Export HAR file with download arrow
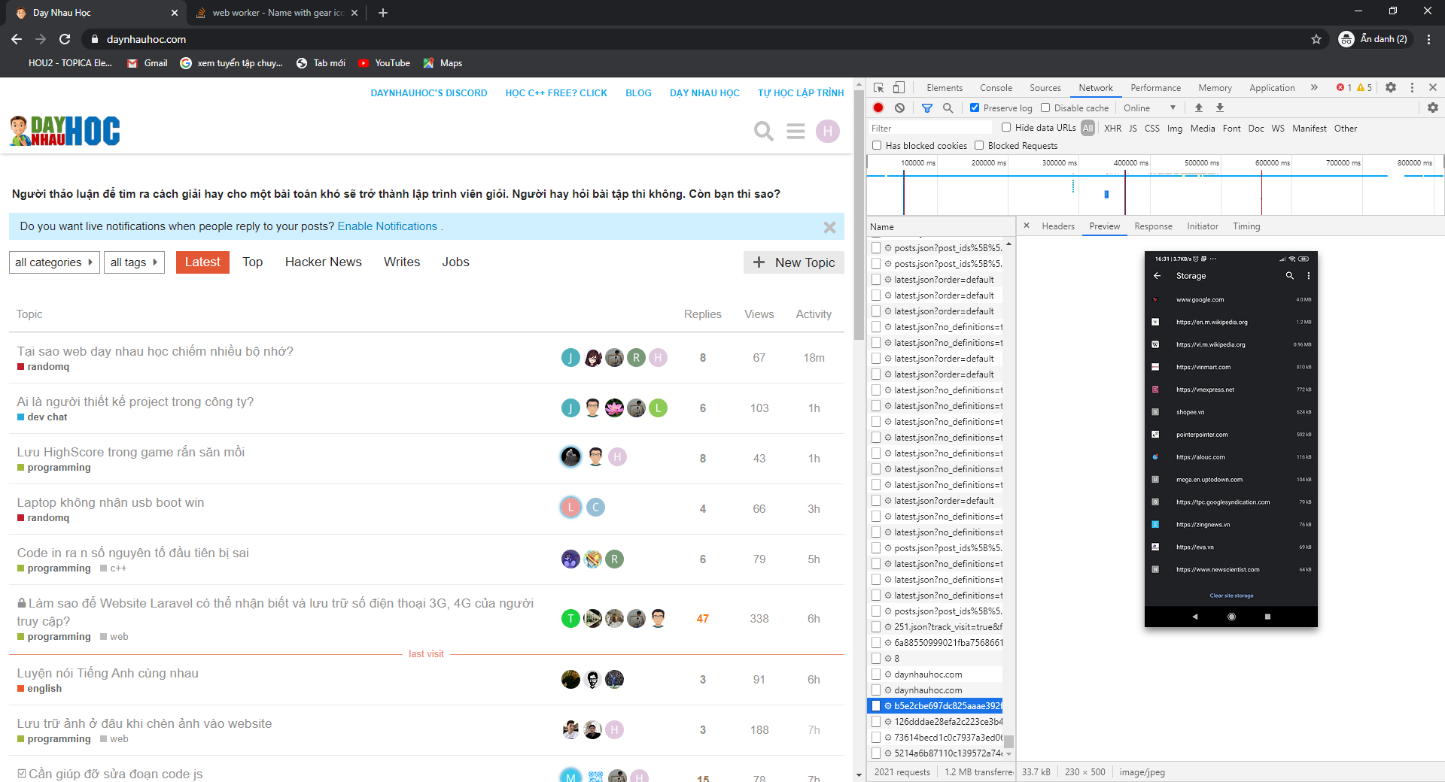The height and width of the screenshot is (782, 1445). click(x=1220, y=108)
